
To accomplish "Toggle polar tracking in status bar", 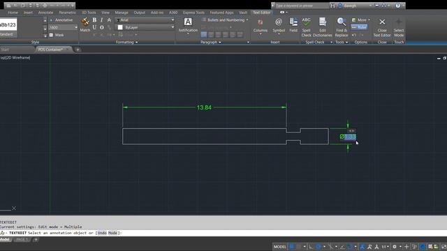I will (x=318, y=246).
